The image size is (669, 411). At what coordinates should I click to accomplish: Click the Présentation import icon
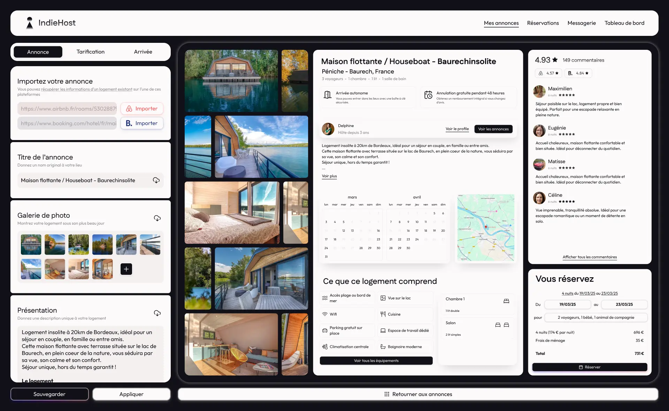click(157, 313)
